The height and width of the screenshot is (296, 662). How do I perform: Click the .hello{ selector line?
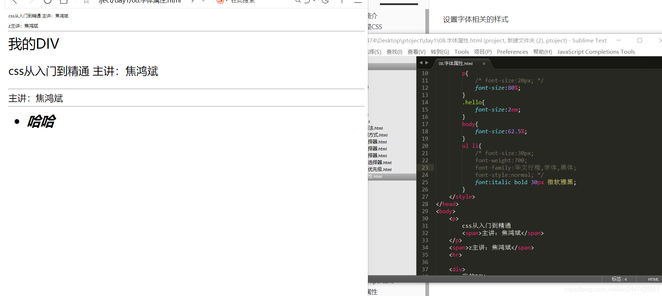[473, 102]
